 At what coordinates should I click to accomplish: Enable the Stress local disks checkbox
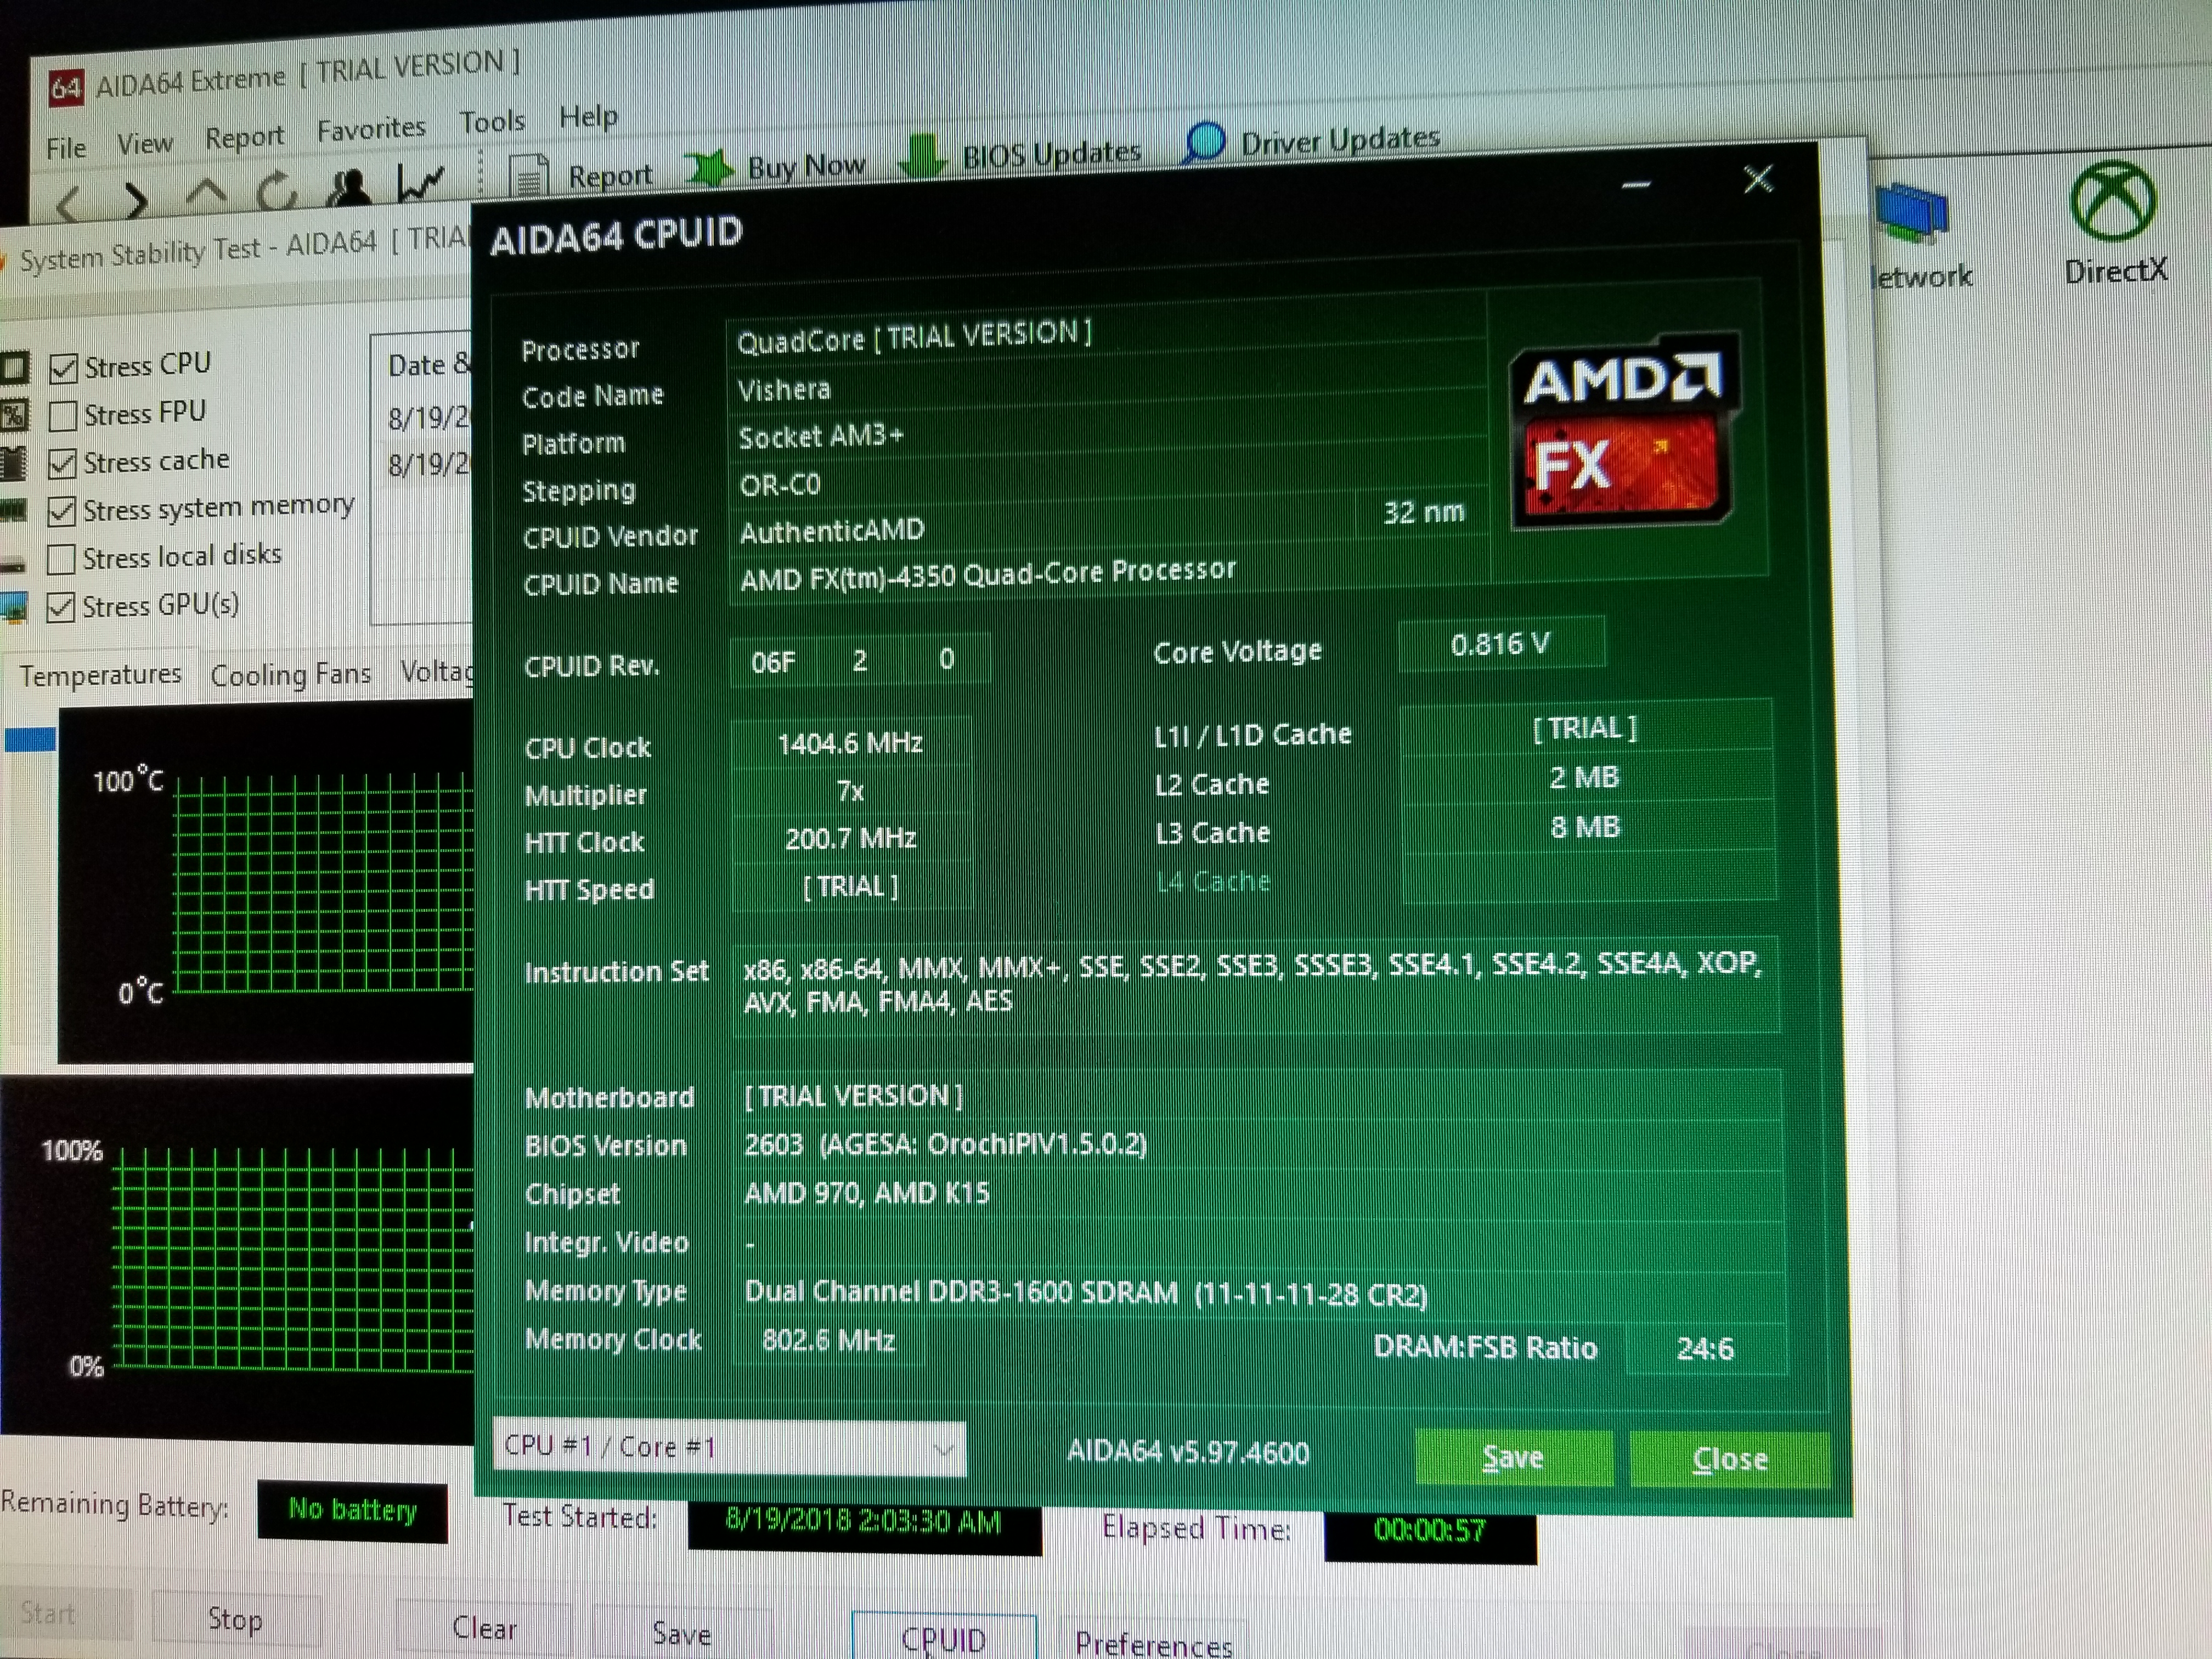(62, 559)
